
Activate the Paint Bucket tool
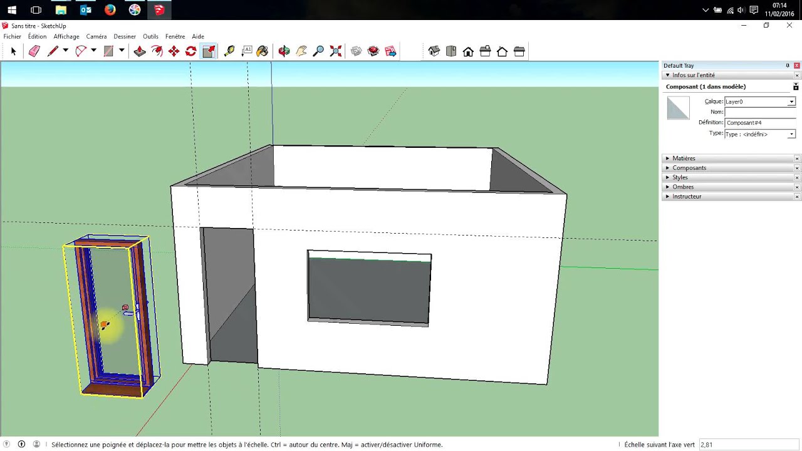[x=263, y=51]
